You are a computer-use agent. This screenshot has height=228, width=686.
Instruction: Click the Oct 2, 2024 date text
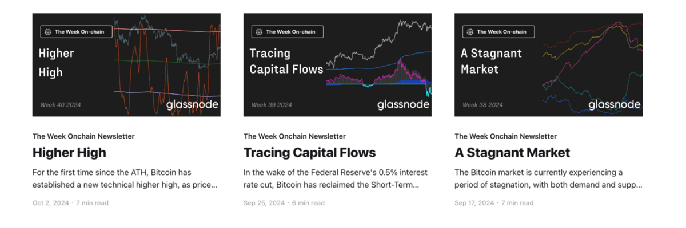pyautogui.click(x=50, y=203)
